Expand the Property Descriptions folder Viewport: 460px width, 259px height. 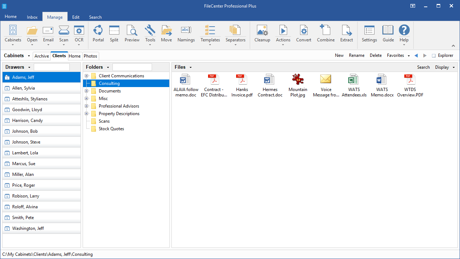pos(86,113)
